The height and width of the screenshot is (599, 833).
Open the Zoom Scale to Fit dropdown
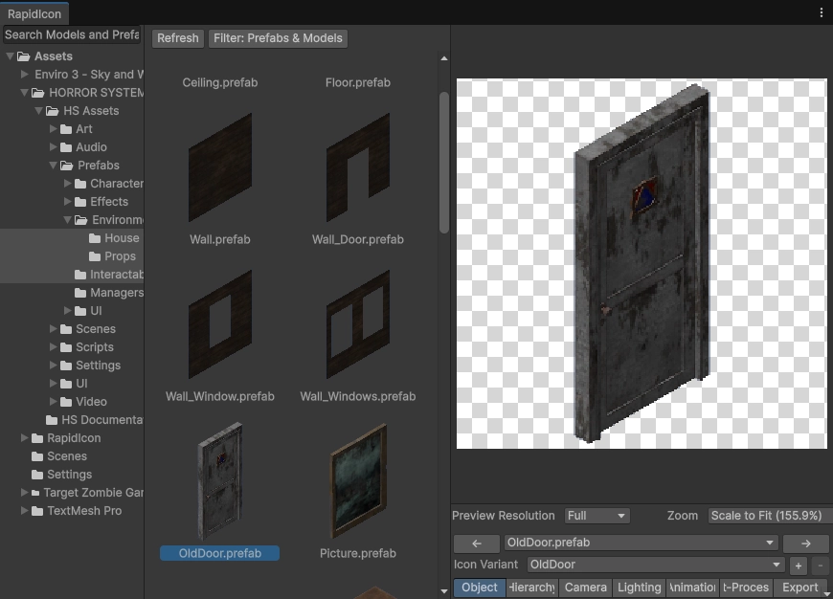coord(771,516)
